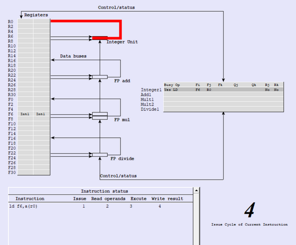Click the 'Qj' column header
Screen dimensions: 296x245
(x=236, y=85)
